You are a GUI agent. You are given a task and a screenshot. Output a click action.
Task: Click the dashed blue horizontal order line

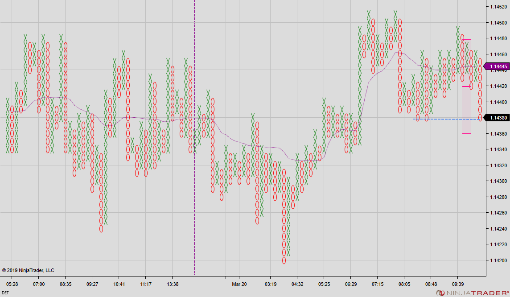[446, 119]
